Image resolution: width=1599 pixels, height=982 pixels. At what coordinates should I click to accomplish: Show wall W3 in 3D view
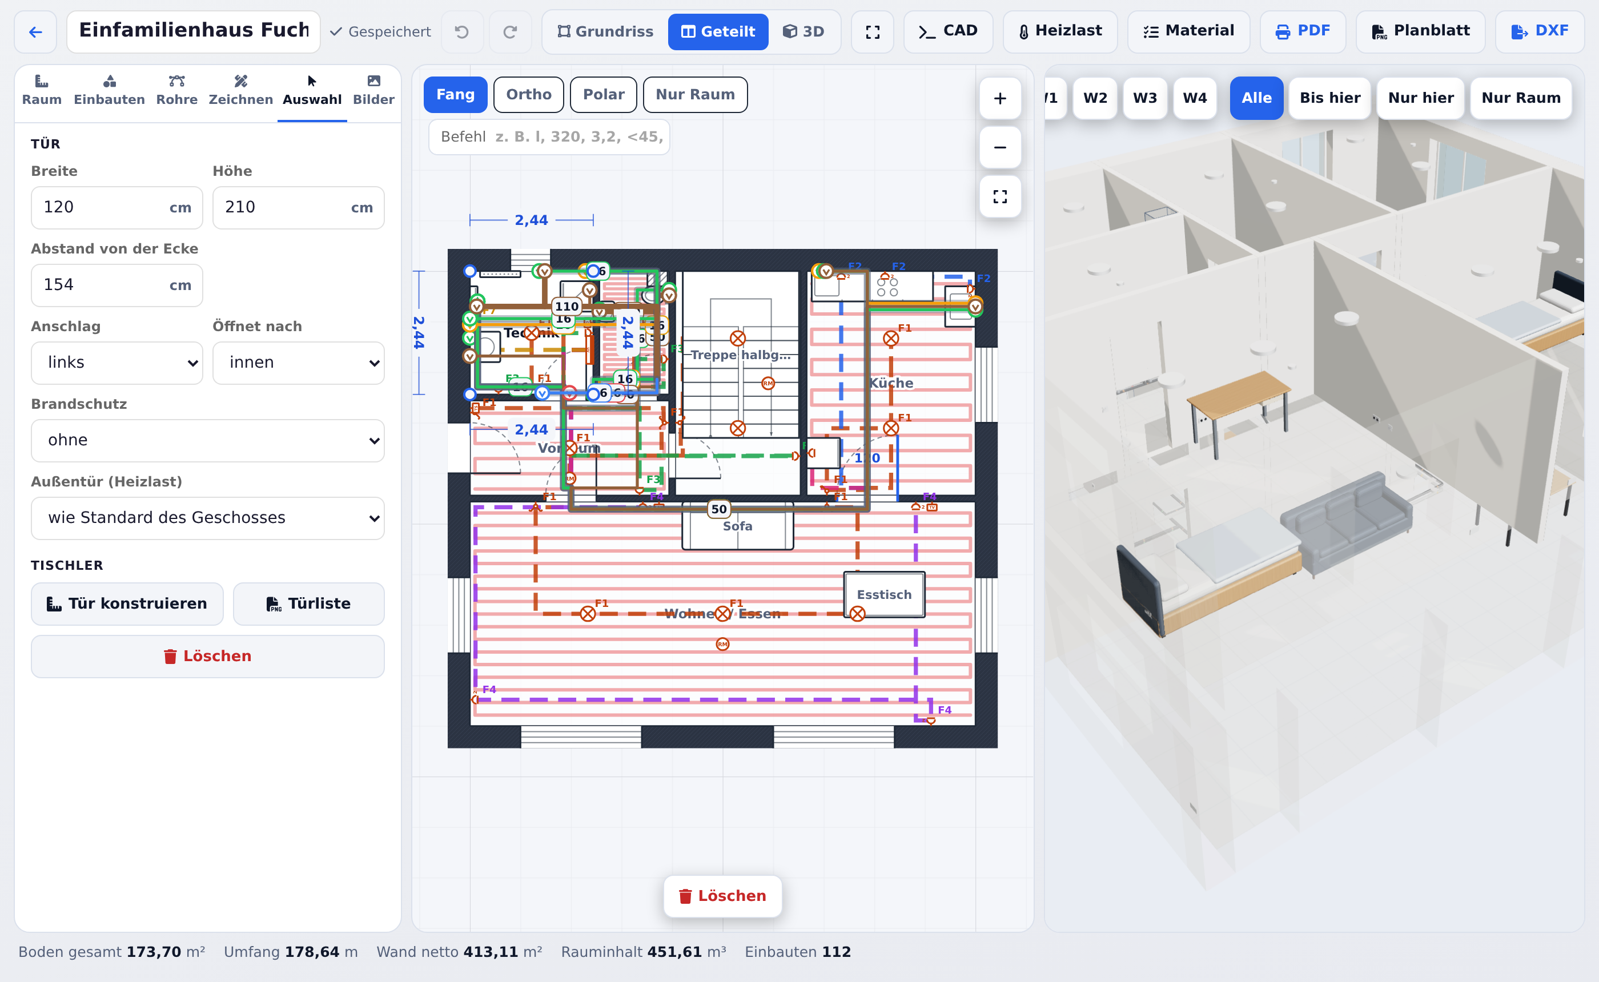[x=1144, y=98]
